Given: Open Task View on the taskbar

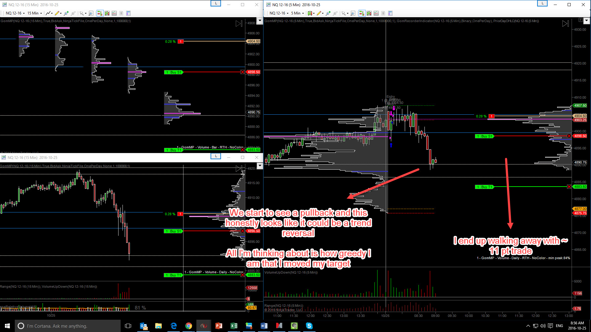Looking at the screenshot, I should coord(128,326).
